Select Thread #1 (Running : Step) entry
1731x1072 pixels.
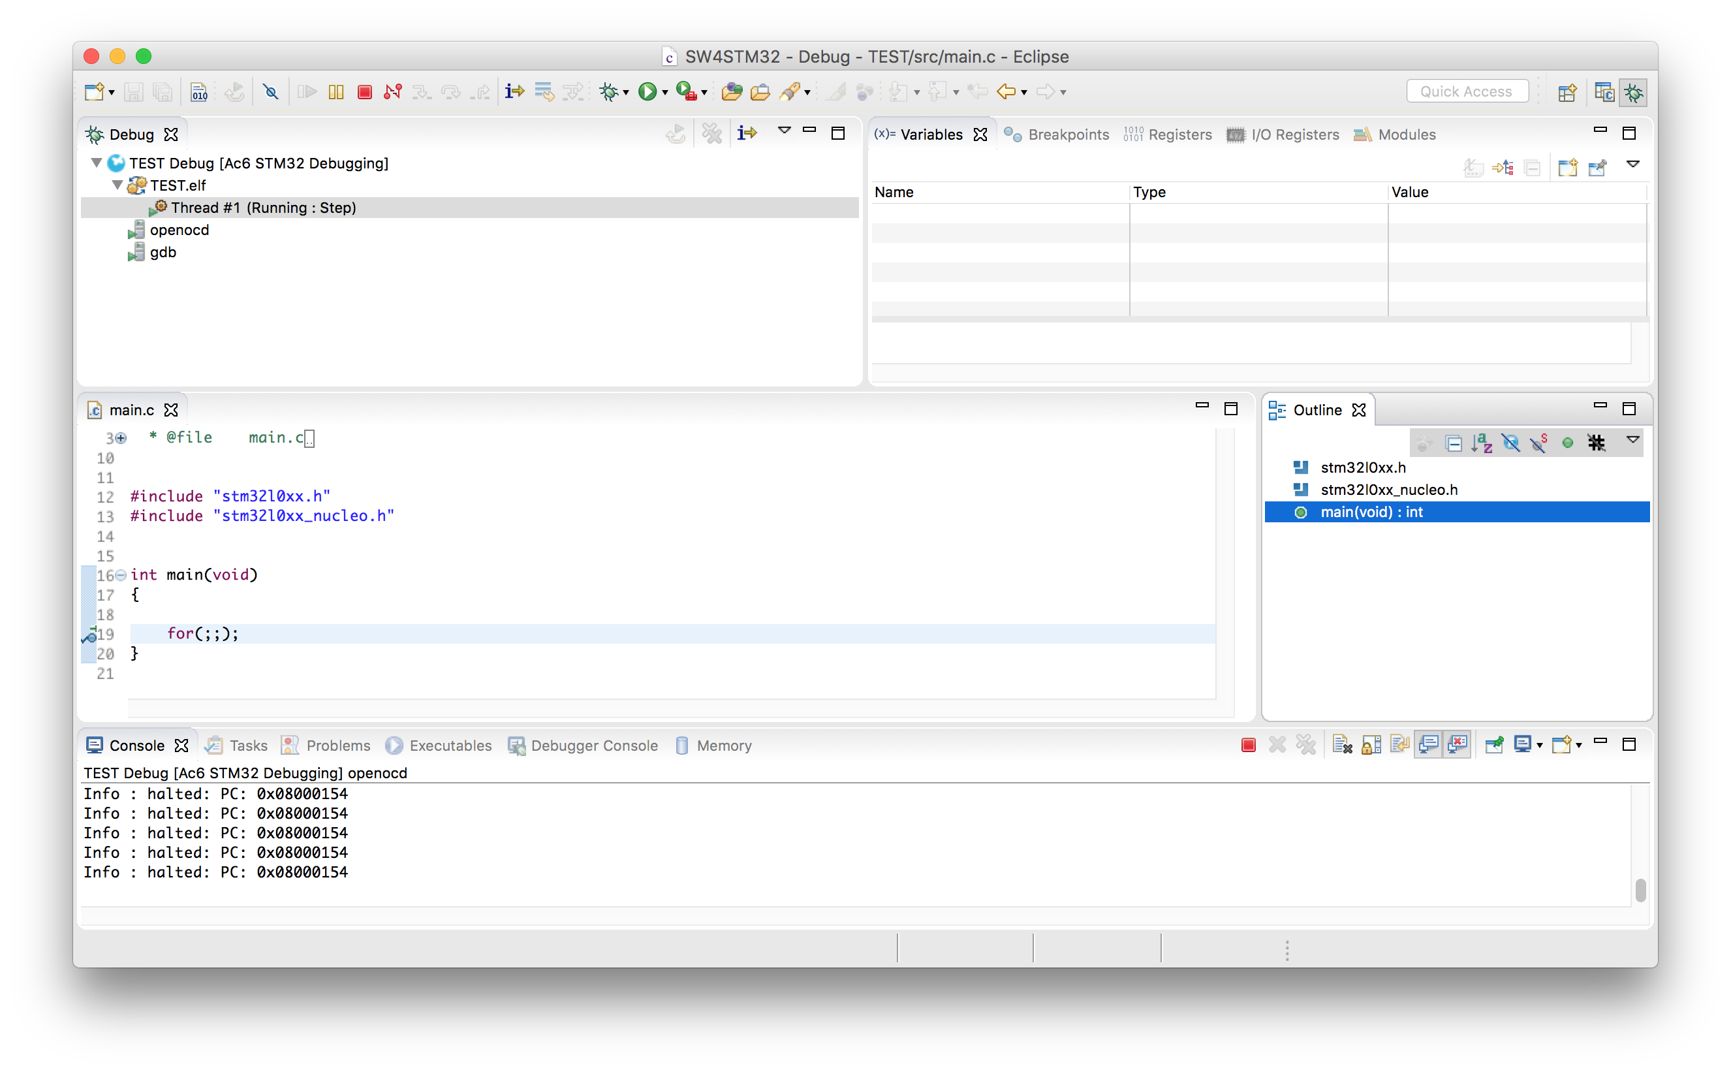click(x=263, y=208)
